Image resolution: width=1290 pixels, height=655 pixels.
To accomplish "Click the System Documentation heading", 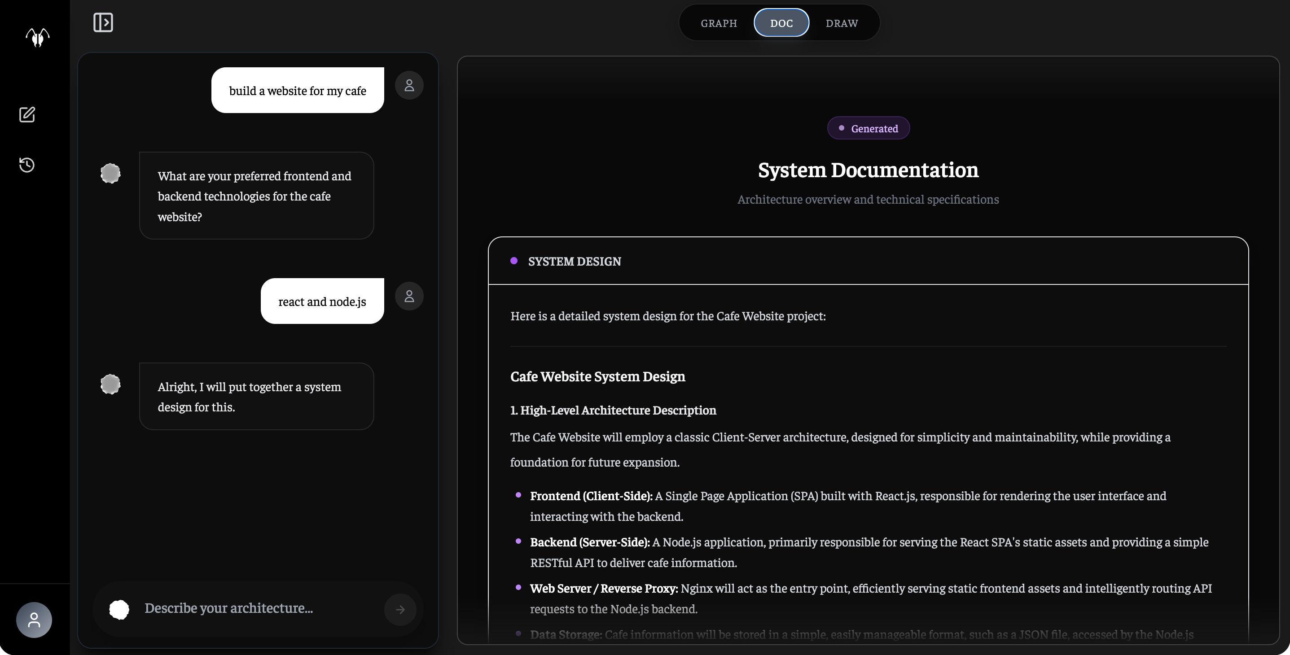I will pyautogui.click(x=868, y=170).
